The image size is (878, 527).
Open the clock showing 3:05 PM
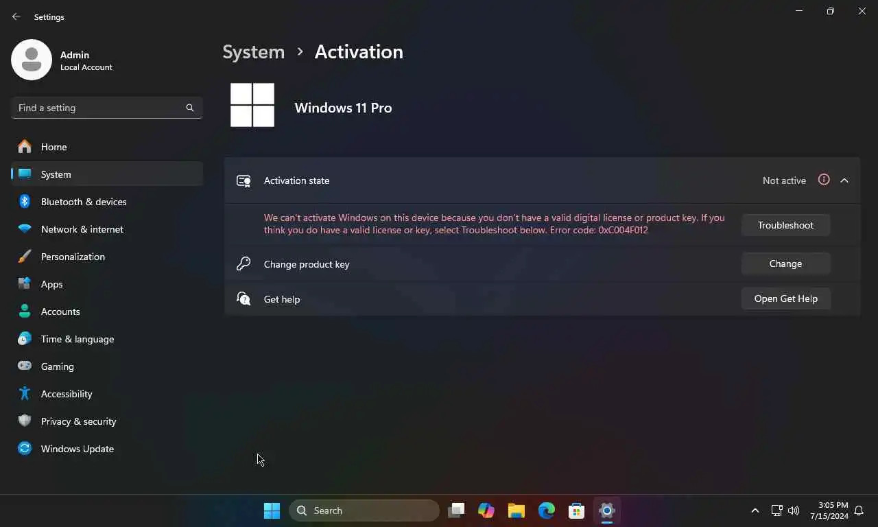(x=829, y=511)
